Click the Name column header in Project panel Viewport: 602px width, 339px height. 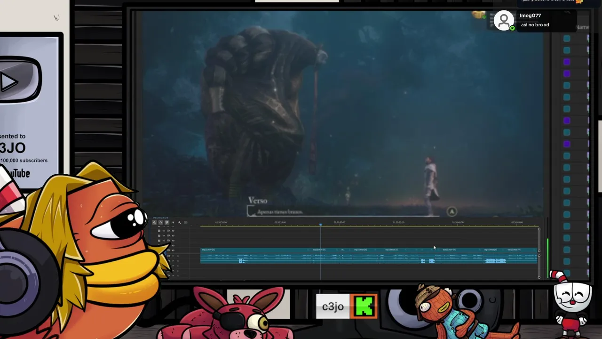582,27
